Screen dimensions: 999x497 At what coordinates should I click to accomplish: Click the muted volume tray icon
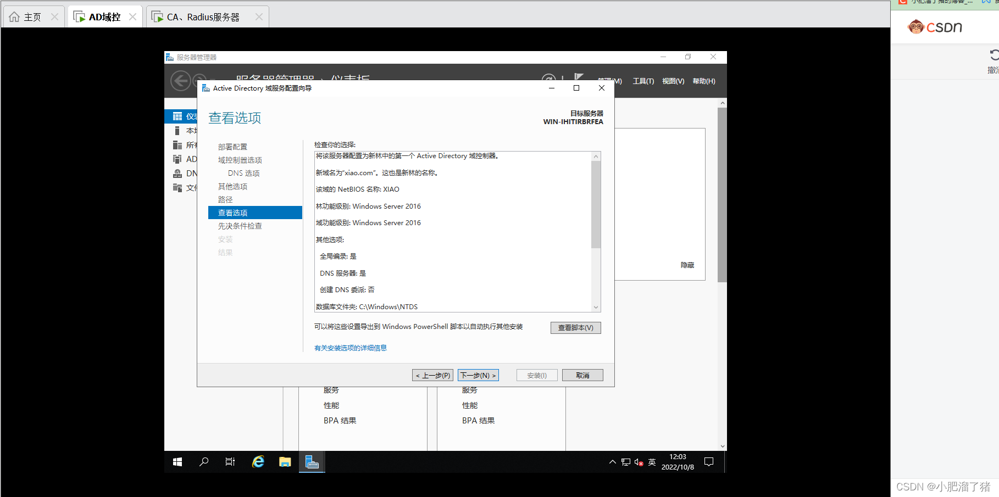point(639,462)
